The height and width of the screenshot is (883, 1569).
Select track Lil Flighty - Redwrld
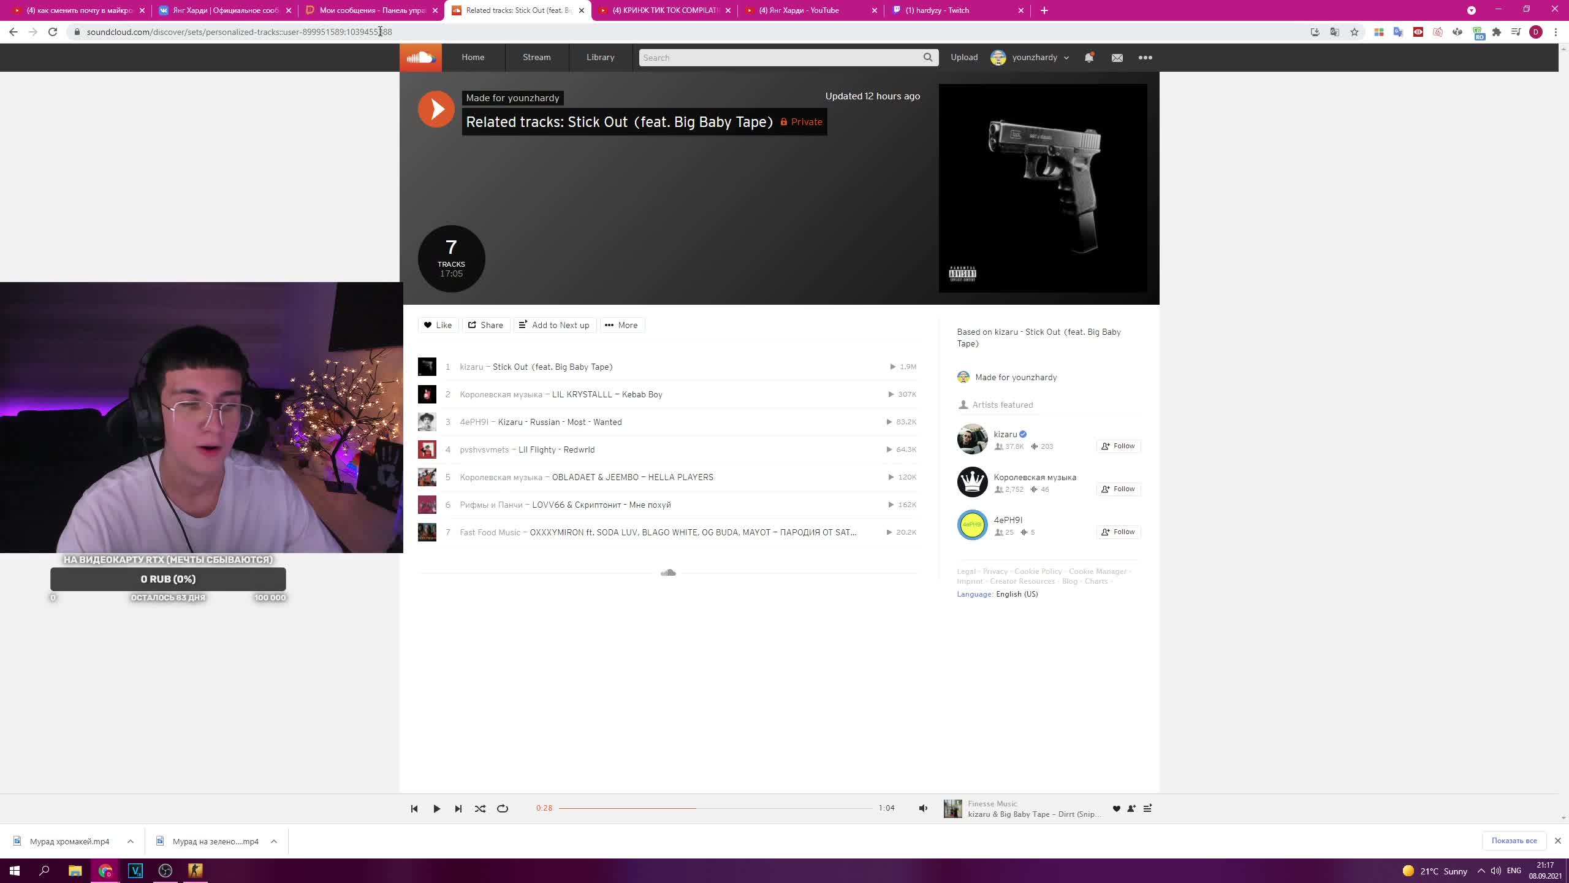pos(667,449)
